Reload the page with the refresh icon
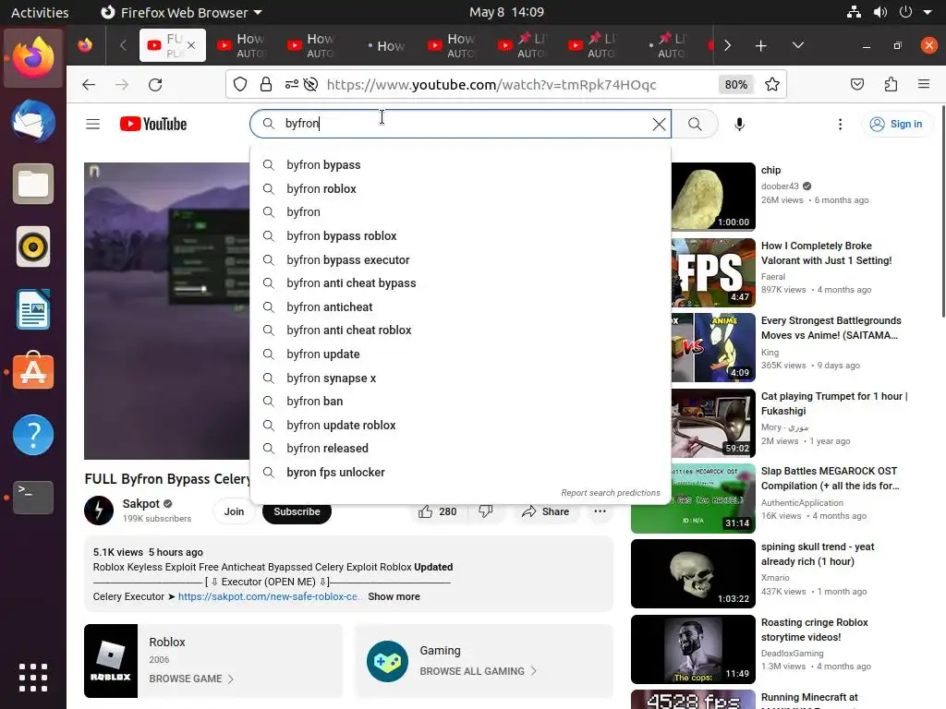 (x=155, y=84)
